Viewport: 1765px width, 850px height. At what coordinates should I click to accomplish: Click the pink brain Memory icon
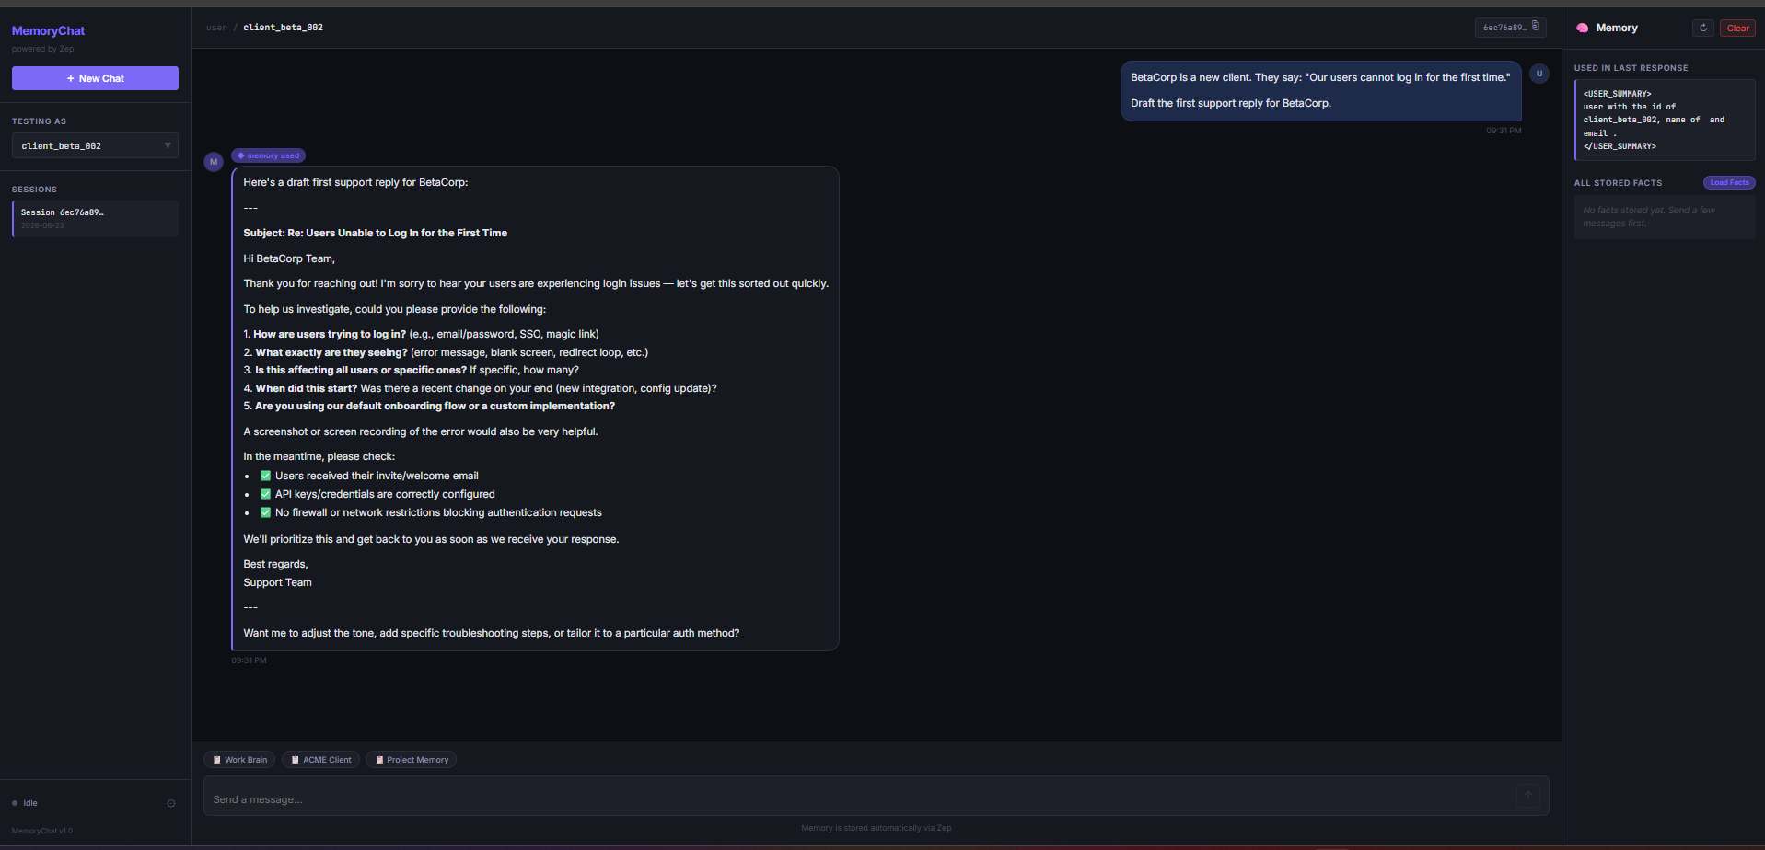click(1582, 28)
